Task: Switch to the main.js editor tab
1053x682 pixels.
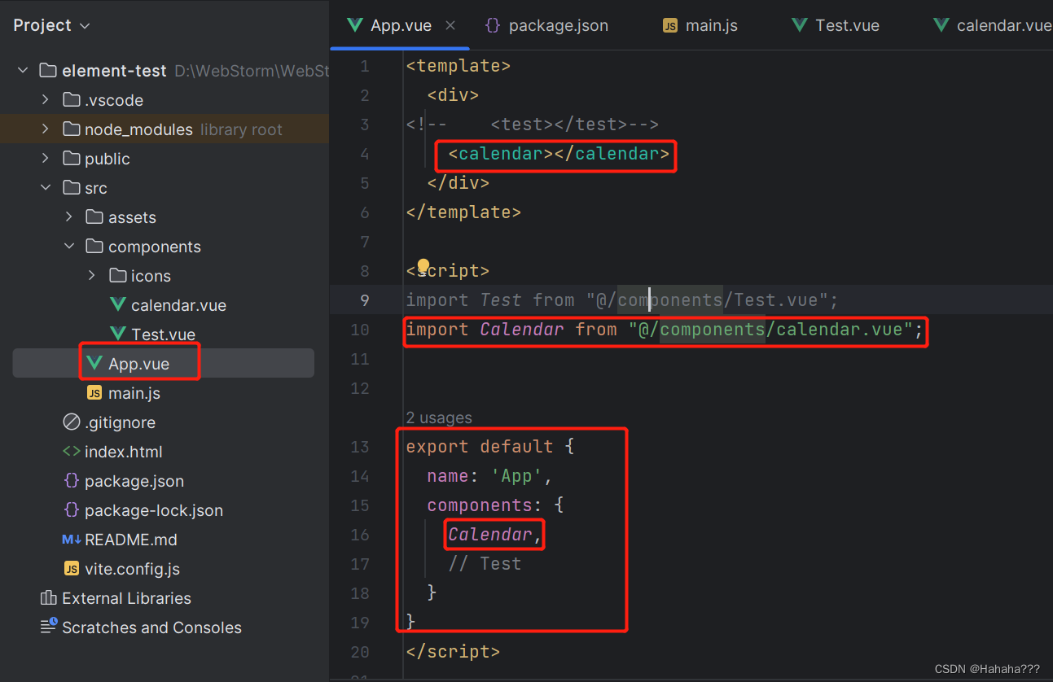Action: pyautogui.click(x=700, y=25)
